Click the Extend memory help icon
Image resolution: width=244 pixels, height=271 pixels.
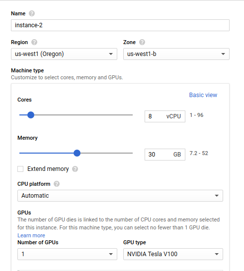click(75, 169)
